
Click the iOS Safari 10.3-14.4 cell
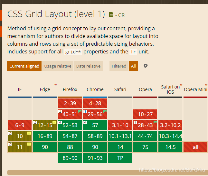point(170,136)
